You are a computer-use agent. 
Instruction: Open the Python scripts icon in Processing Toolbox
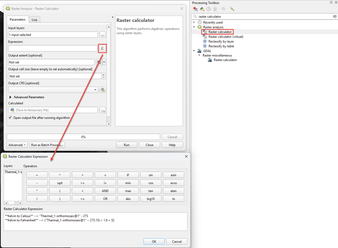(x=202, y=9)
